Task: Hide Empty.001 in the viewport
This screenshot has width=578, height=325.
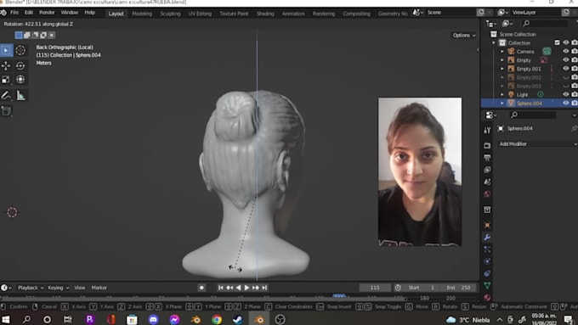Action: tap(566, 69)
